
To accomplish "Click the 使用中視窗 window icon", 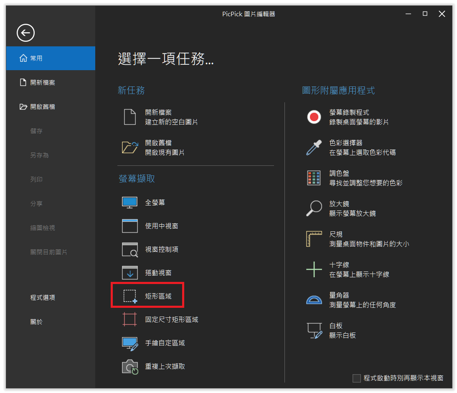I will 129,226.
